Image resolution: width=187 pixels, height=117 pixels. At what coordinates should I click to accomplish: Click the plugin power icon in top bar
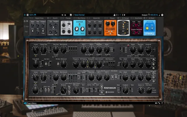tap(25, 15)
